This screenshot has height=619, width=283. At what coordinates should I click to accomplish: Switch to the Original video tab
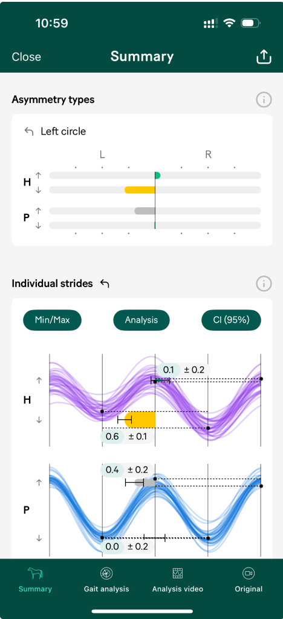(x=249, y=580)
